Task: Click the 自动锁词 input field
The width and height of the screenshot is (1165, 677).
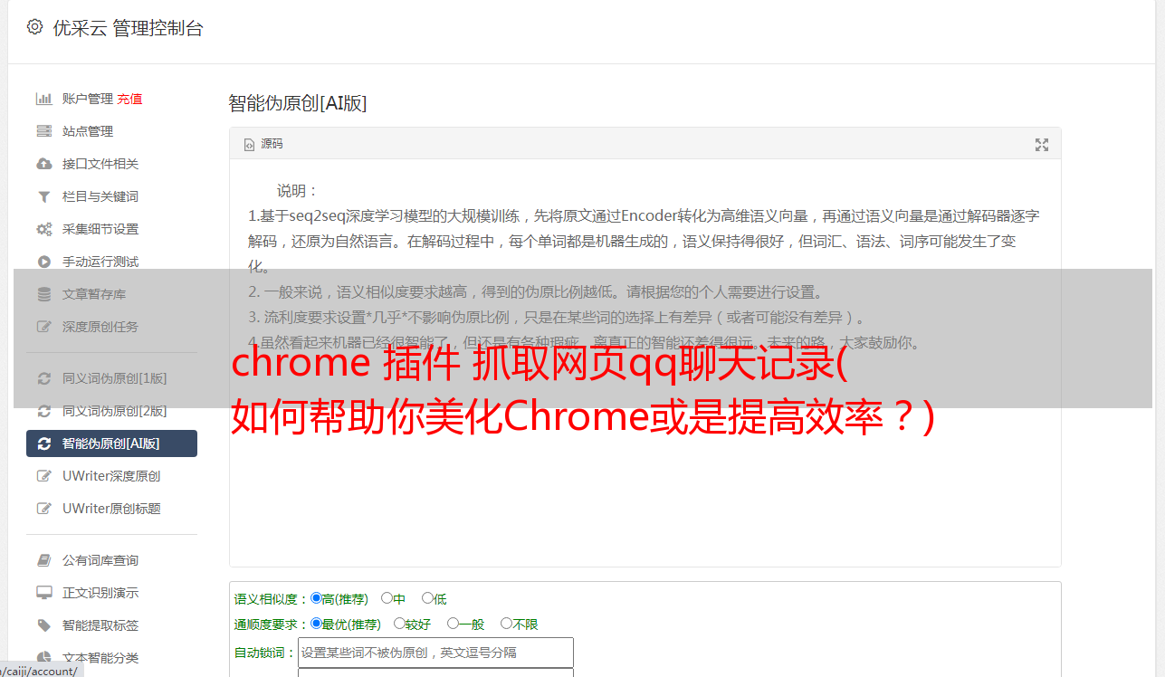Action: 435,653
